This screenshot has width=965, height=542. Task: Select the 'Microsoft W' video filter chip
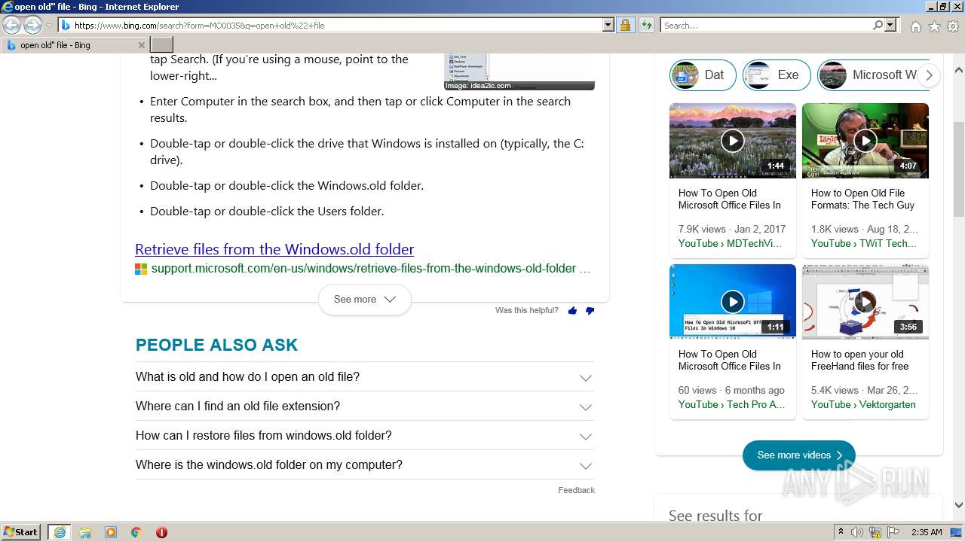(x=873, y=75)
